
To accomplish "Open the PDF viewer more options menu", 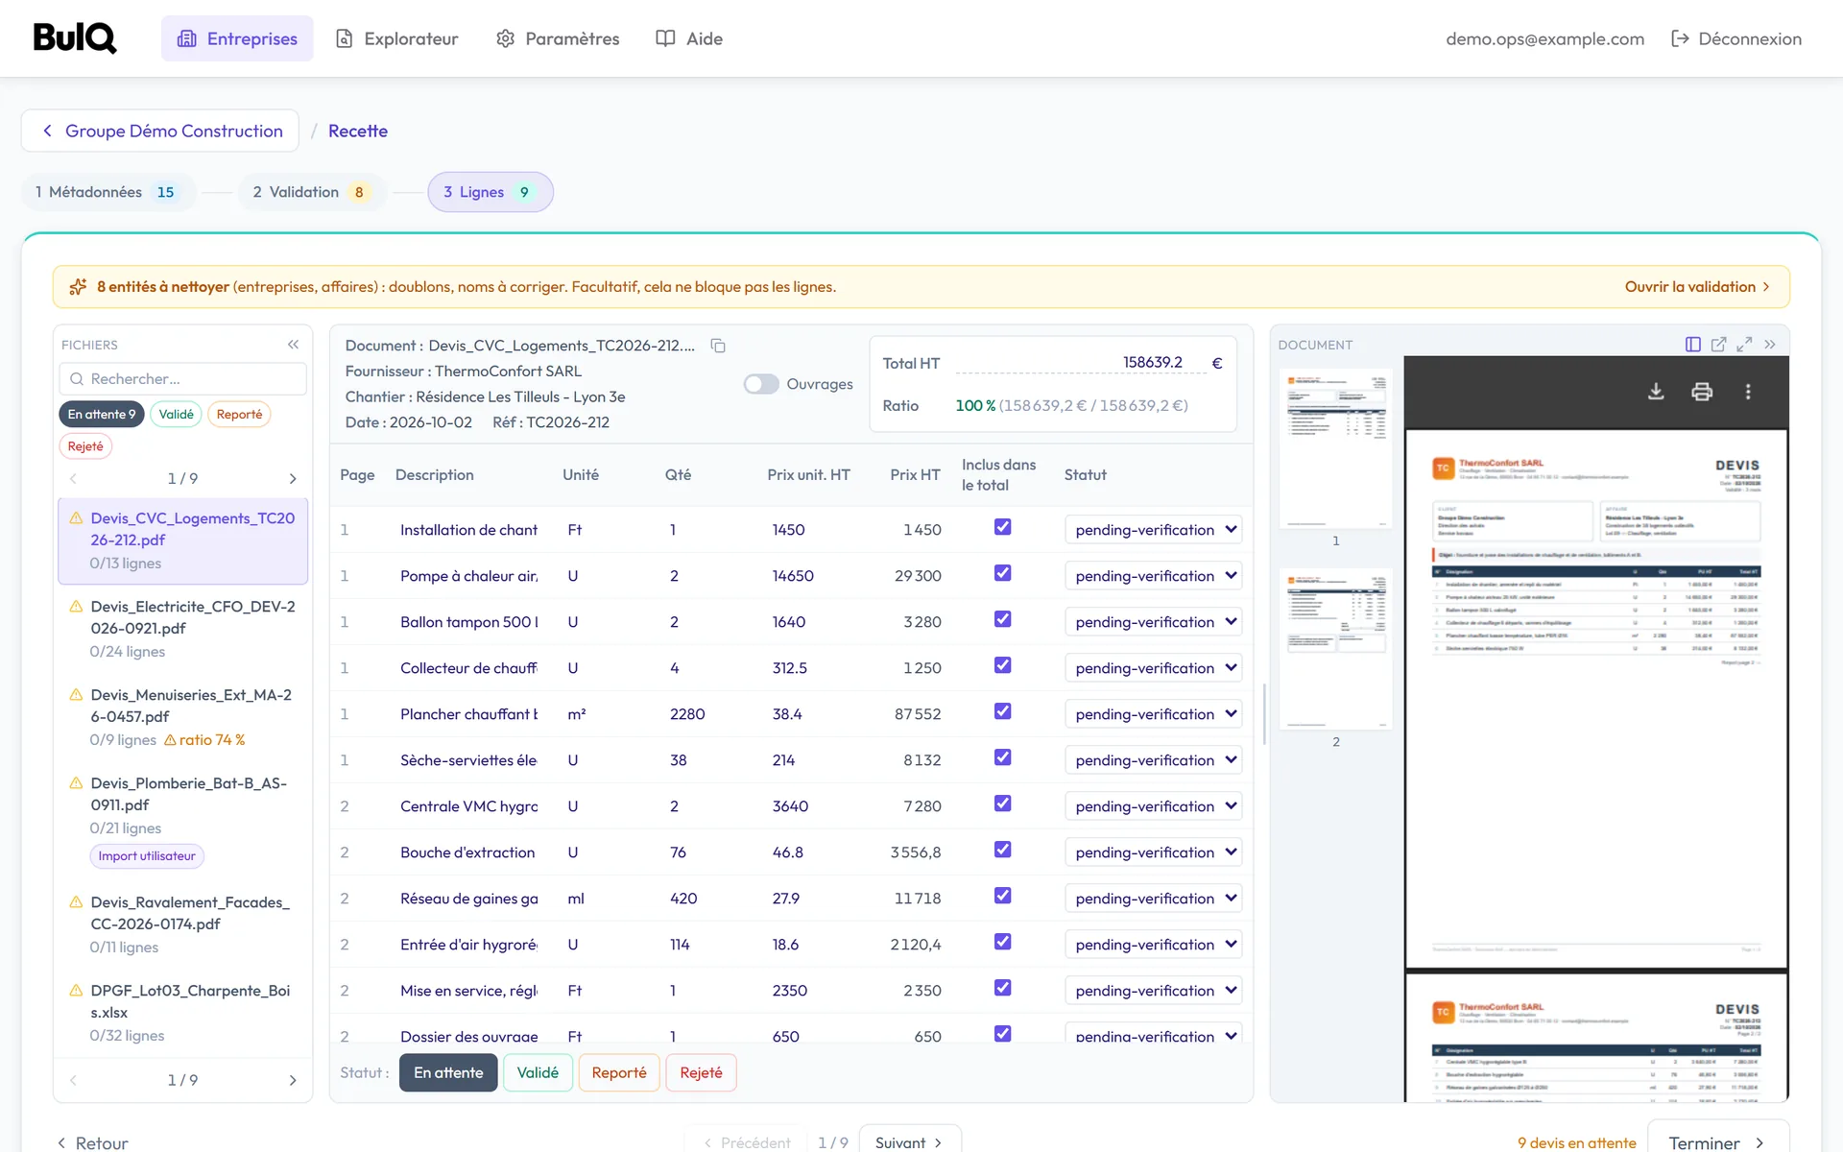I will [x=1748, y=392].
